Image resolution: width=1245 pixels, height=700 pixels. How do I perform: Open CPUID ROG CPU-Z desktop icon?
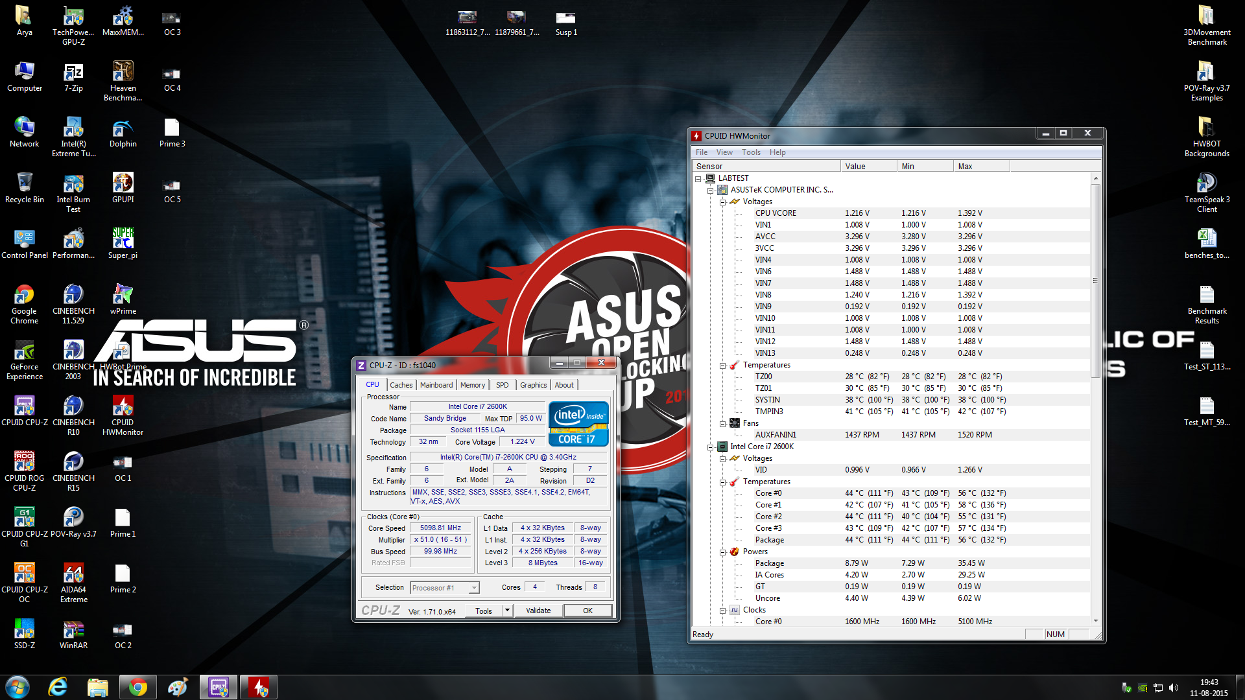[24, 471]
